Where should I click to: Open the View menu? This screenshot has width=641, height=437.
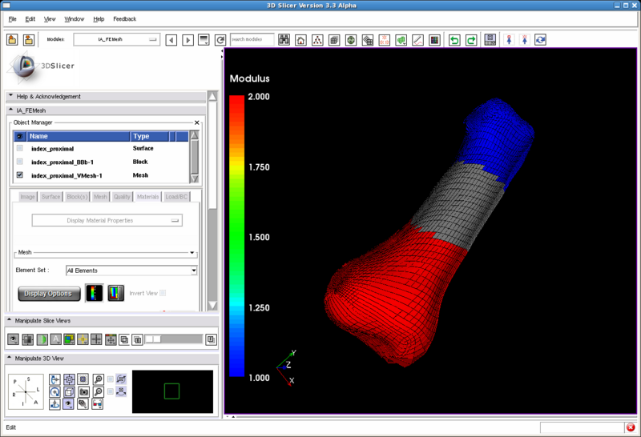click(50, 18)
